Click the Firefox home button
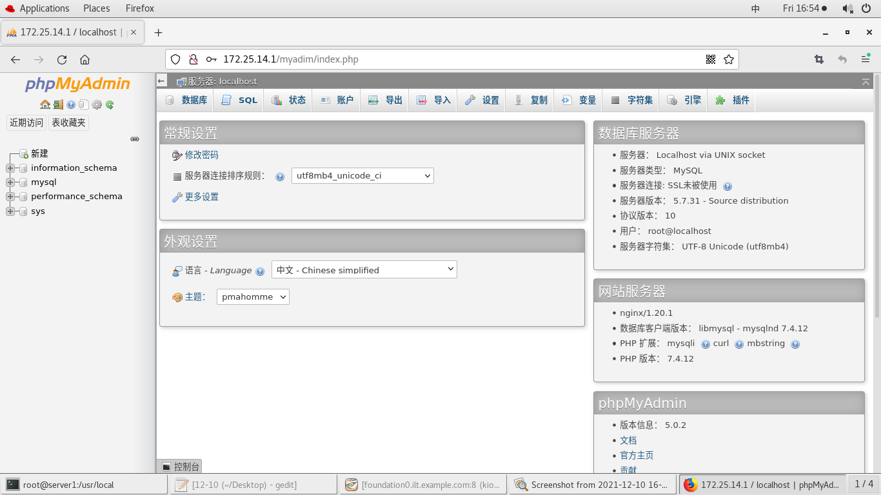Screen dimensions: 881x495 coord(84,59)
